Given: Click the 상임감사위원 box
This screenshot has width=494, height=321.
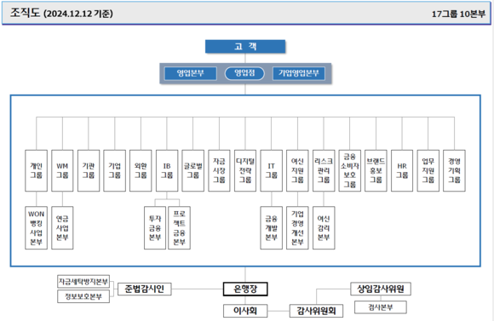Looking at the screenshot, I should pos(381,289).
